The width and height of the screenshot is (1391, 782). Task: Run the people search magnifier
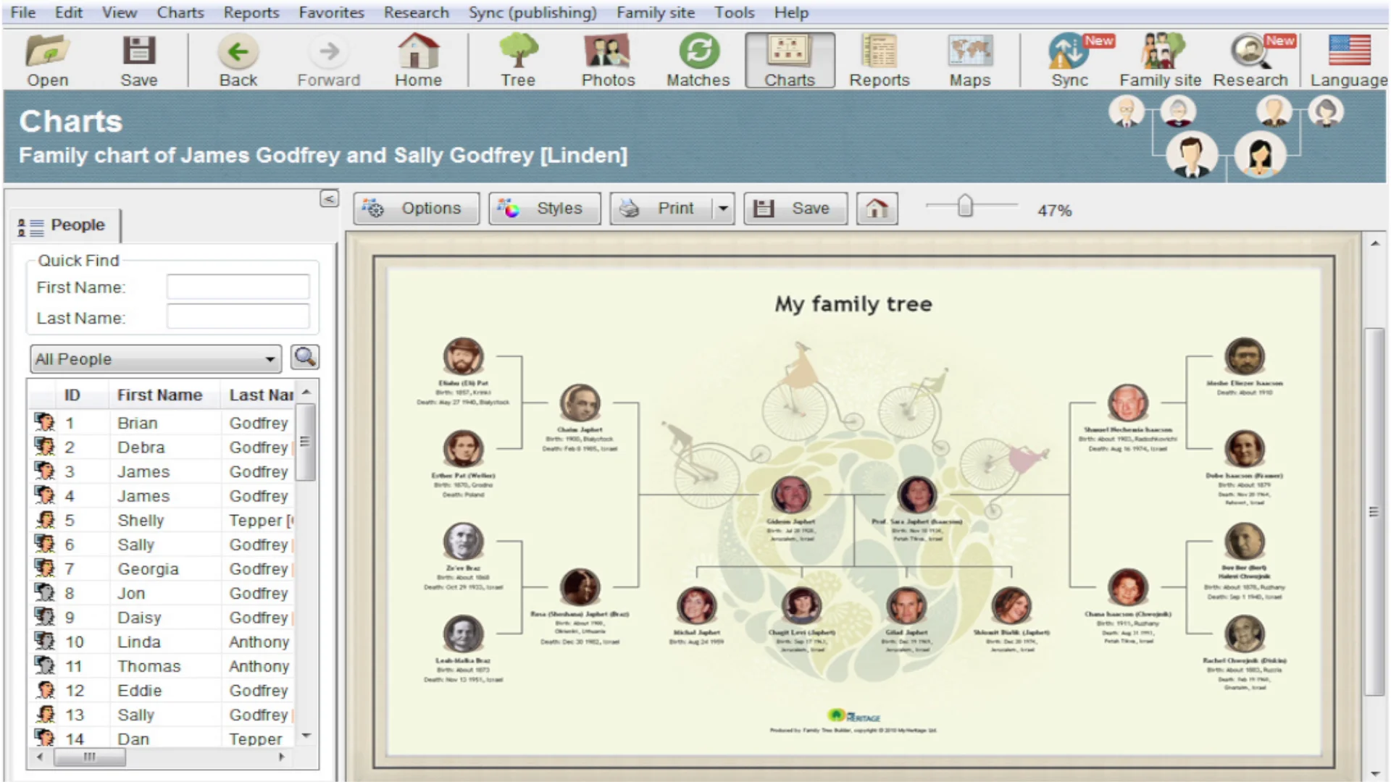[x=304, y=357]
